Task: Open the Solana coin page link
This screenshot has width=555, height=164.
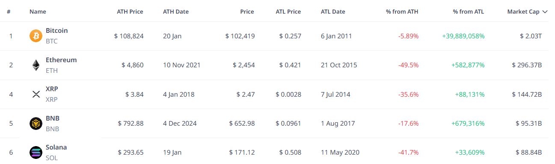Action: [56, 147]
